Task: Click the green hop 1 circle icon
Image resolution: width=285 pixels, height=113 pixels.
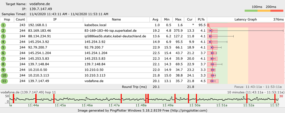Action: (x=3, y=25)
